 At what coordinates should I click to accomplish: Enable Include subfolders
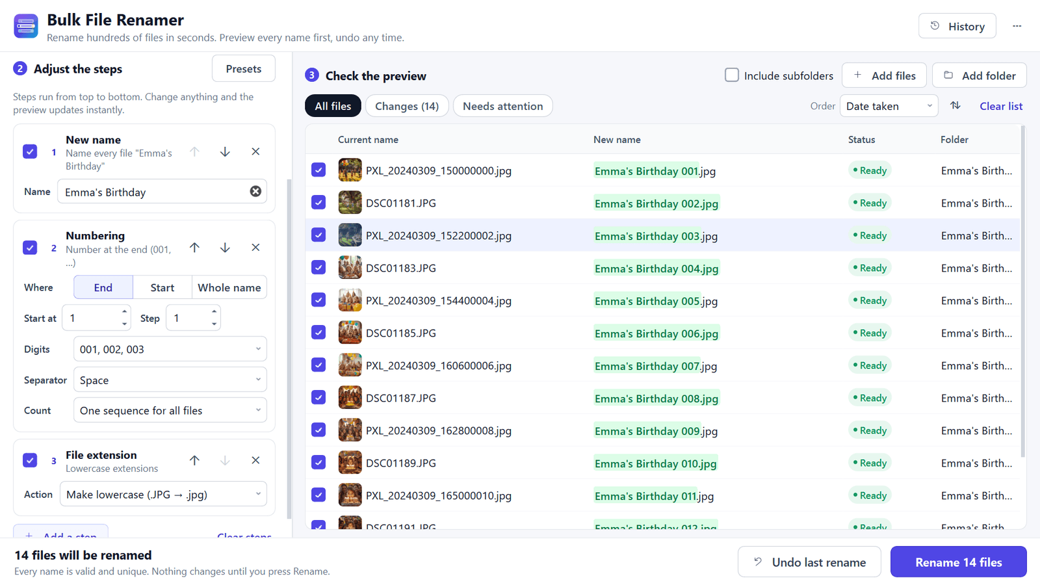732,75
